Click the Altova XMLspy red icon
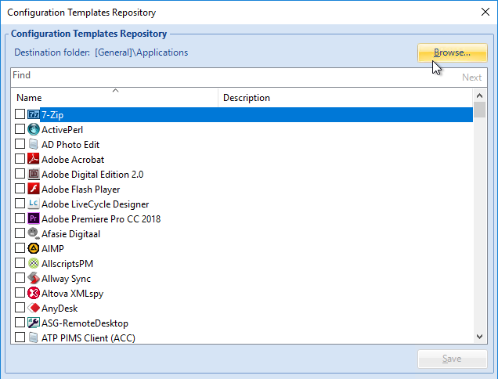Image resolution: width=498 pixels, height=379 pixels. tap(34, 293)
